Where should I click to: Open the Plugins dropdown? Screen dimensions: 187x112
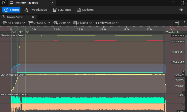82,23
